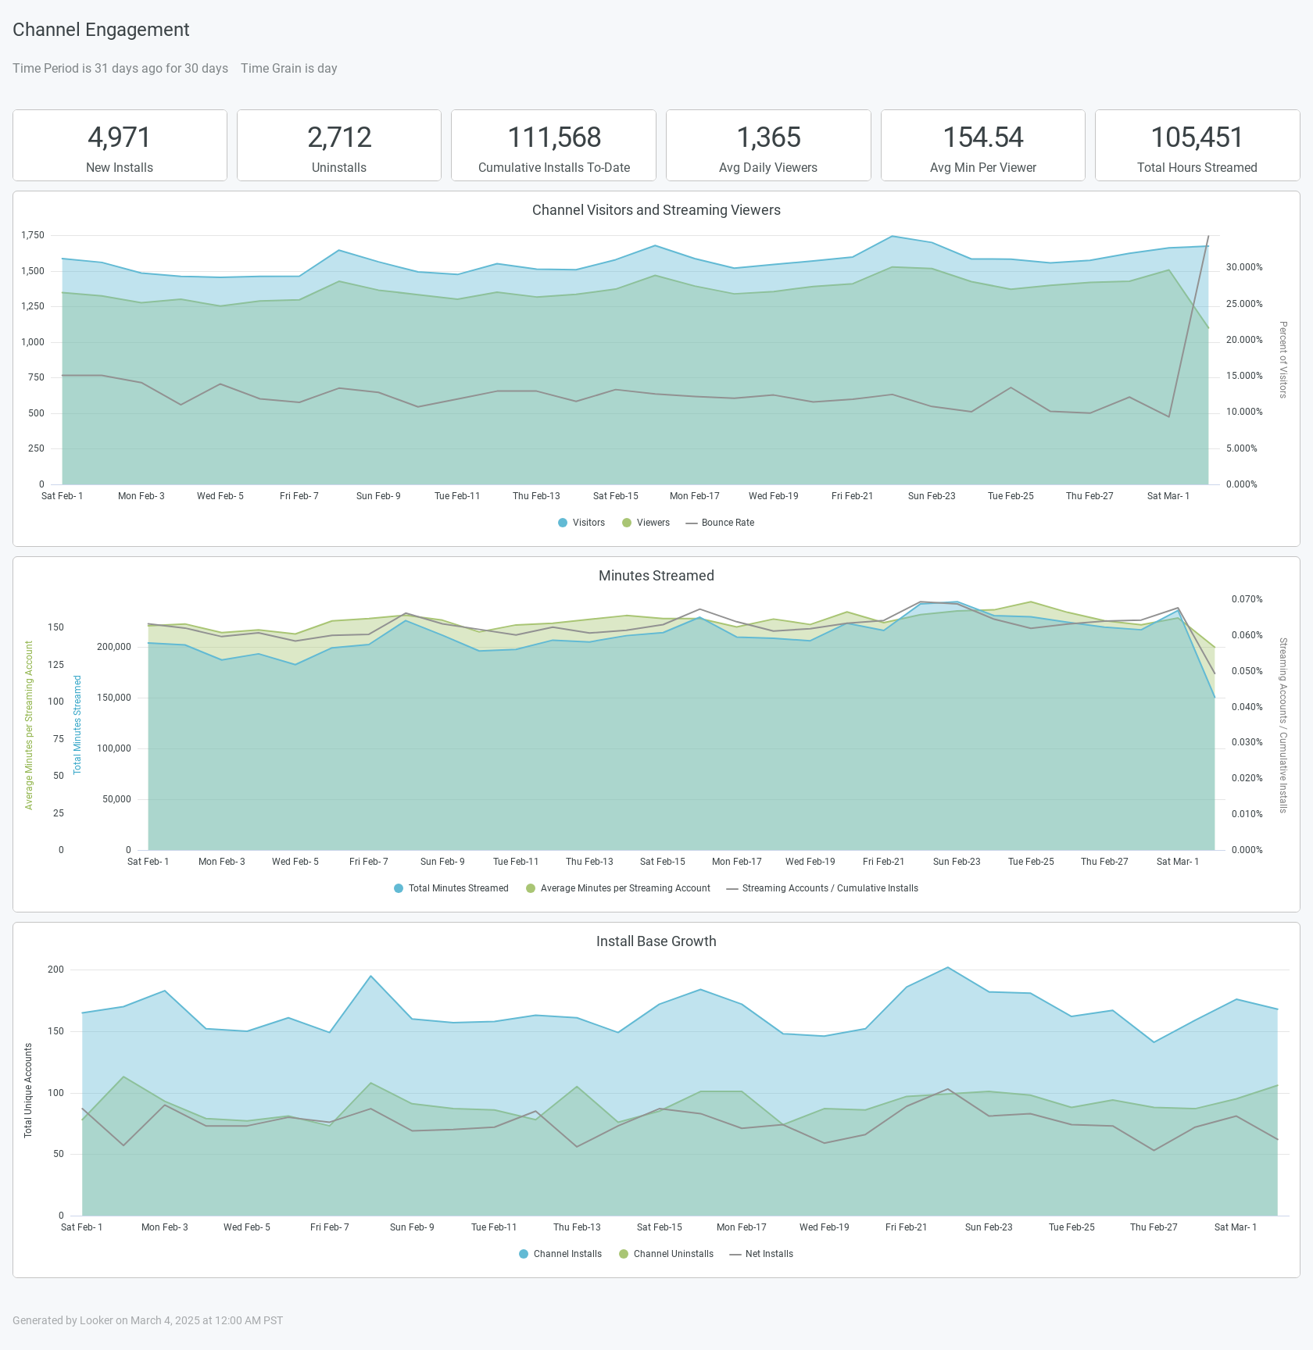Open the Uninstalls 2,712 tile
Screen dimensions: 1313x1350
coord(339,145)
